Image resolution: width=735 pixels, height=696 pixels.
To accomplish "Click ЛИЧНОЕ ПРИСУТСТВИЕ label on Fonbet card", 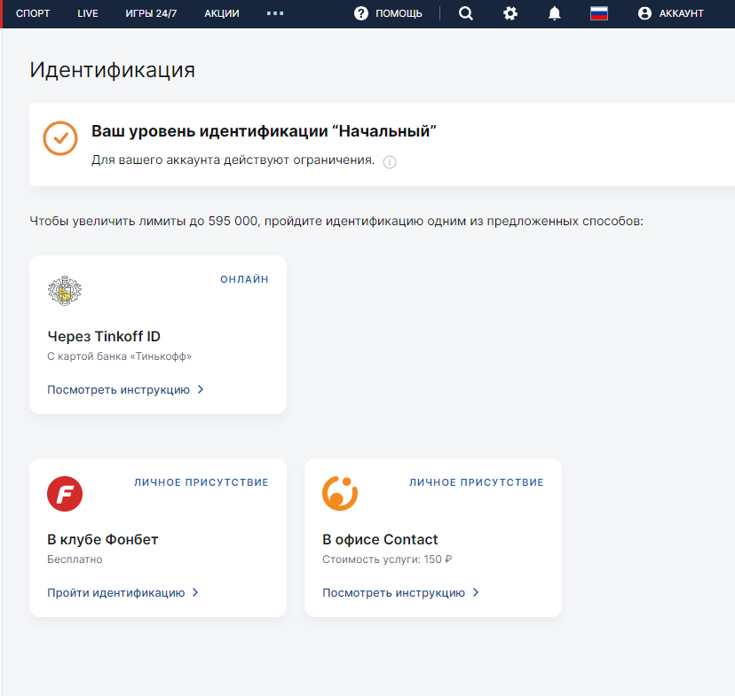I will pyautogui.click(x=202, y=482).
